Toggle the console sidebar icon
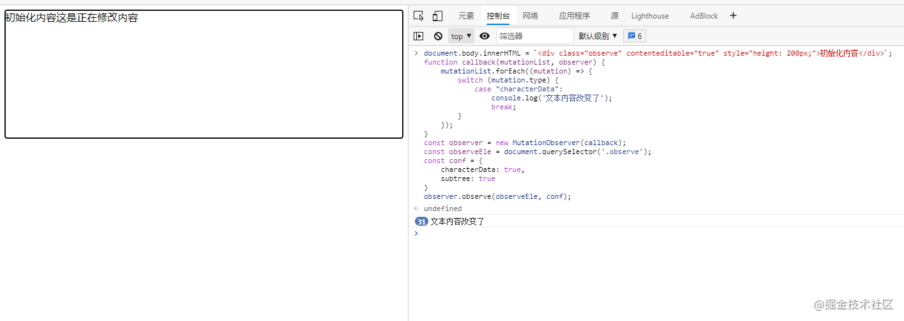Image resolution: width=904 pixels, height=321 pixels. (419, 36)
